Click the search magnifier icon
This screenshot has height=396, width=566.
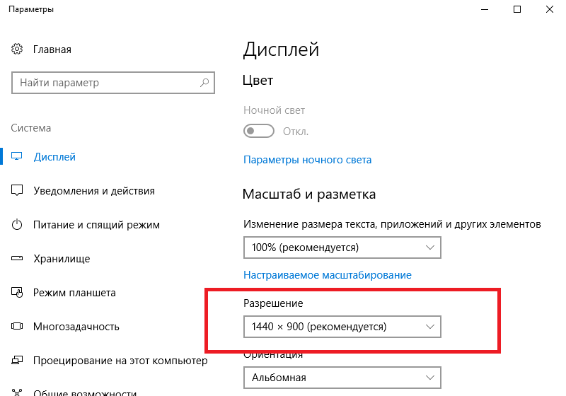[204, 83]
